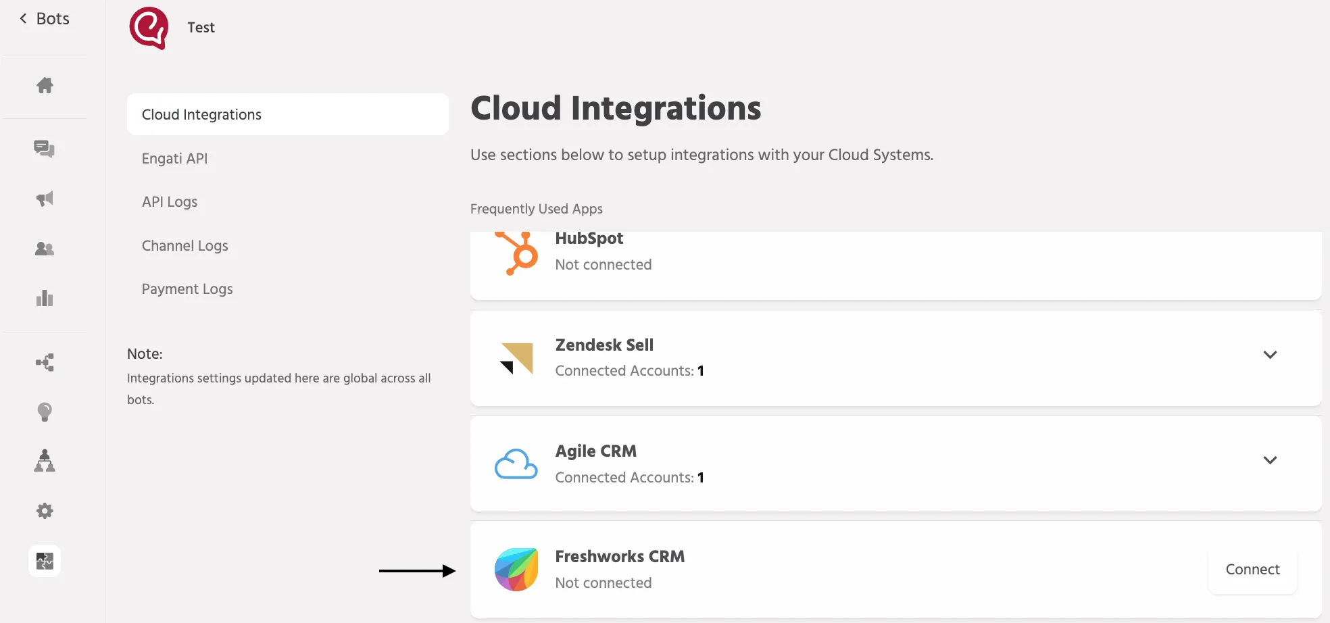Click the Zendesk Sell logo icon
The width and height of the screenshot is (1330, 623).
[x=516, y=358]
